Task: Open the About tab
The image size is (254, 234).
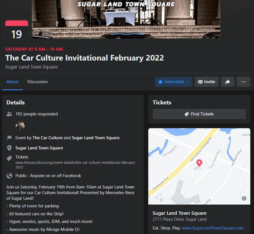Action: click(x=12, y=82)
